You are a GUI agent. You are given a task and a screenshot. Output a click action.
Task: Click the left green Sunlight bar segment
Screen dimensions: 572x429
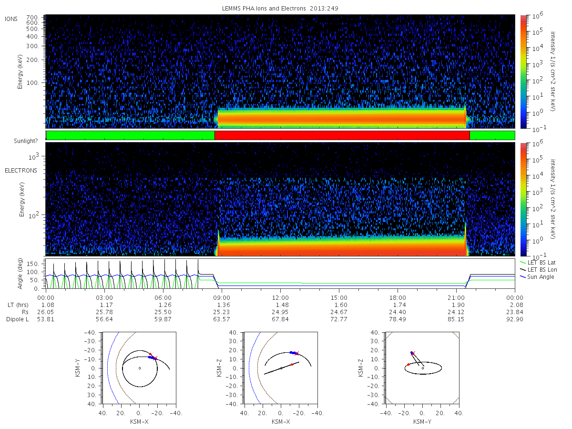tap(131, 135)
